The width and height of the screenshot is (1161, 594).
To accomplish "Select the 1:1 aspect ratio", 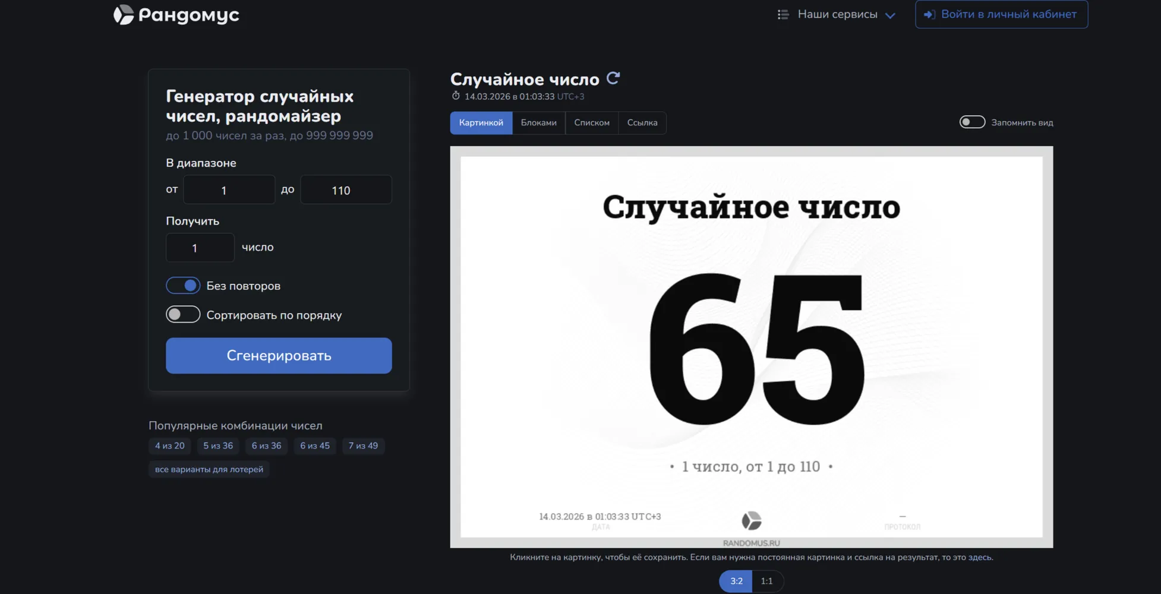I will [767, 581].
